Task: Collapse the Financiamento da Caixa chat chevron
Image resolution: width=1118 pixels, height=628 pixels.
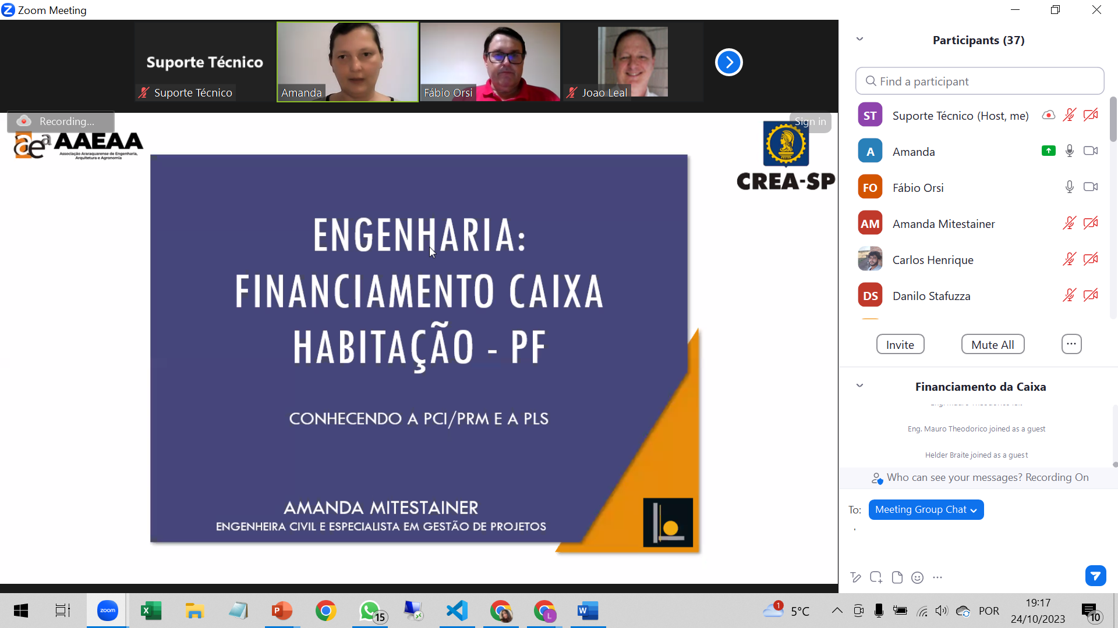Action: 859,386
